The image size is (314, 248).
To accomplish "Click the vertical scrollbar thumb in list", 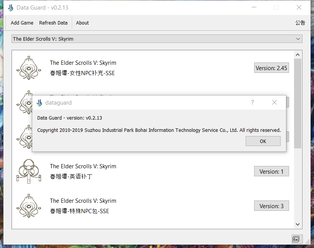I will point(298,103).
